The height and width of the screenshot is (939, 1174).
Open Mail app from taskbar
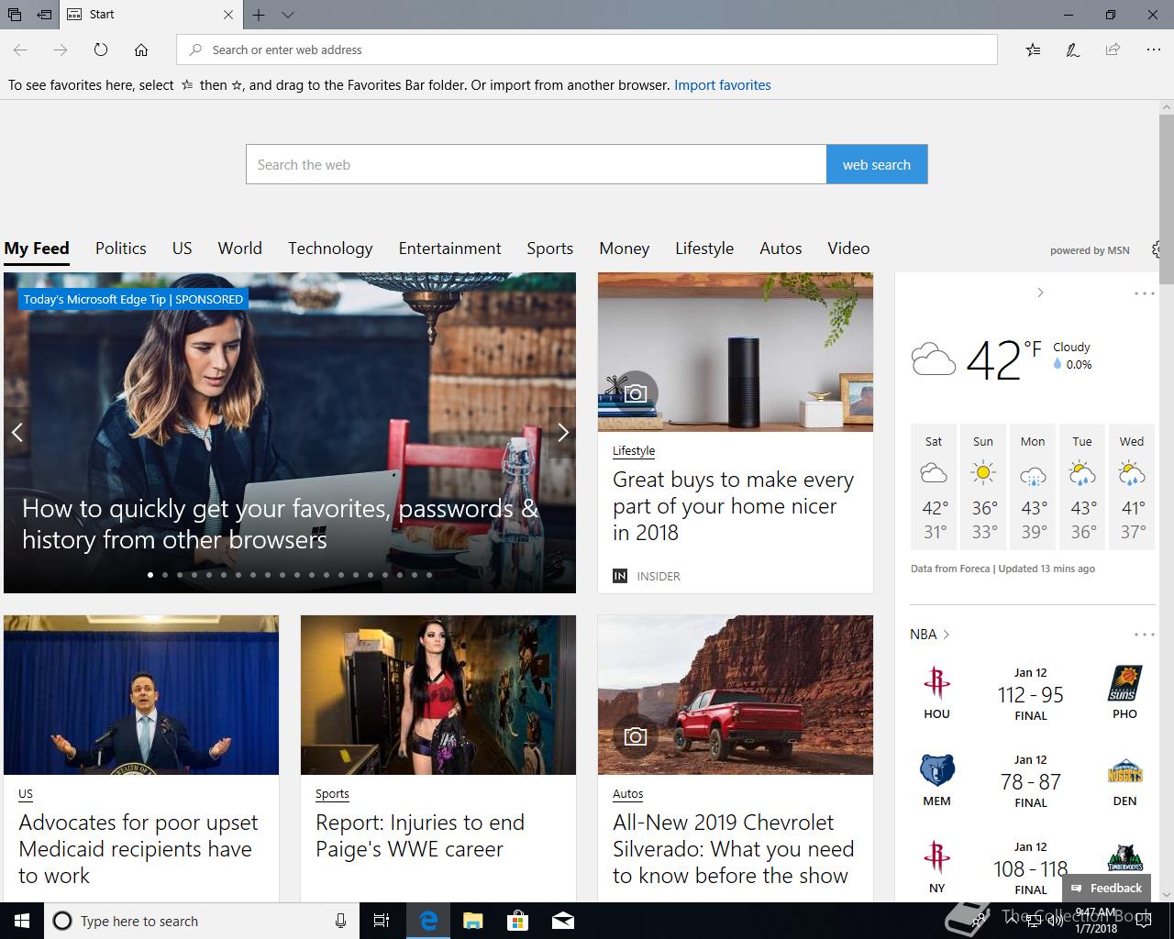tap(563, 921)
